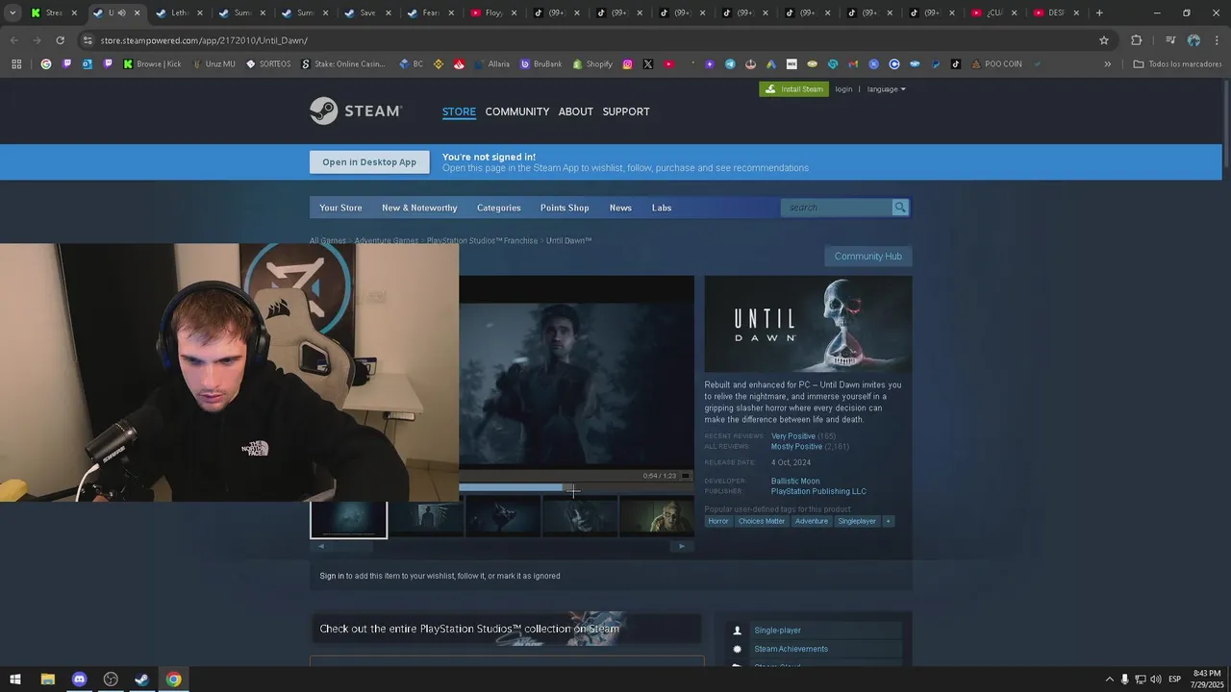Click the Steam logo in the header
Viewport: 1231px width, 692px height.
355,111
